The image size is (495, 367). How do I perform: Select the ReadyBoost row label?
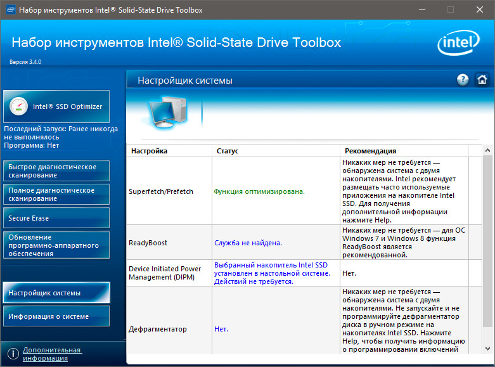[x=148, y=243]
